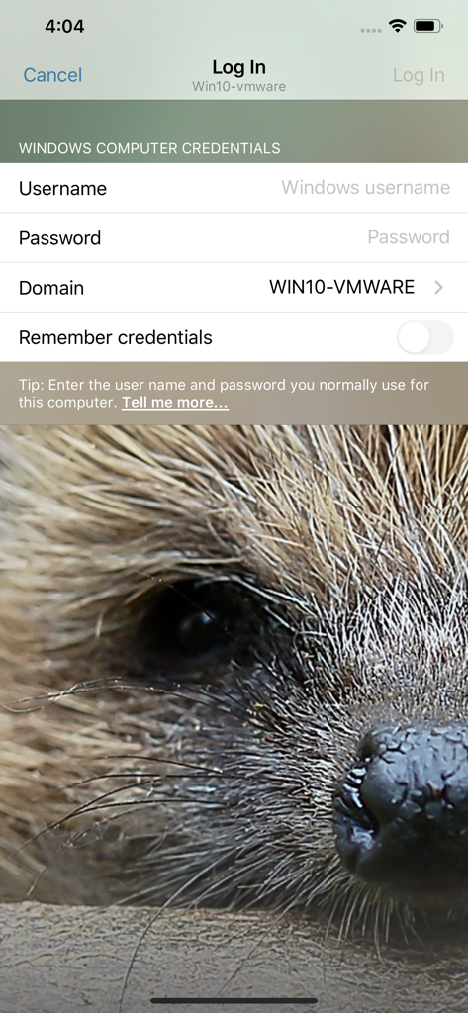Image resolution: width=468 pixels, height=1013 pixels.
Task: Tap the Domain row label
Action: click(x=51, y=288)
